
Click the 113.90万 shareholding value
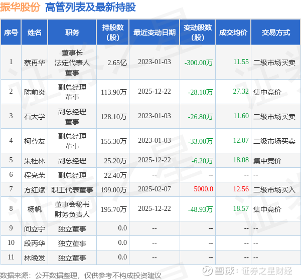coord(114,92)
